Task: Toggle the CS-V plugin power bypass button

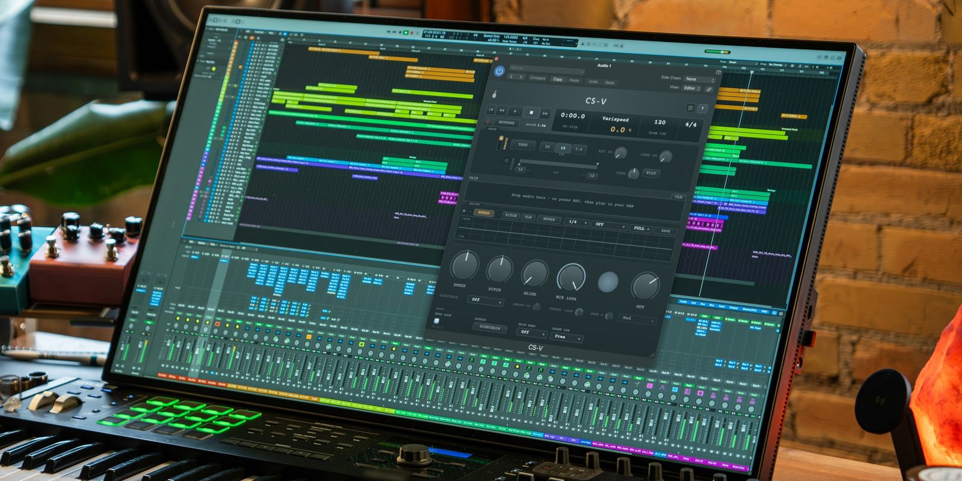Action: point(499,71)
